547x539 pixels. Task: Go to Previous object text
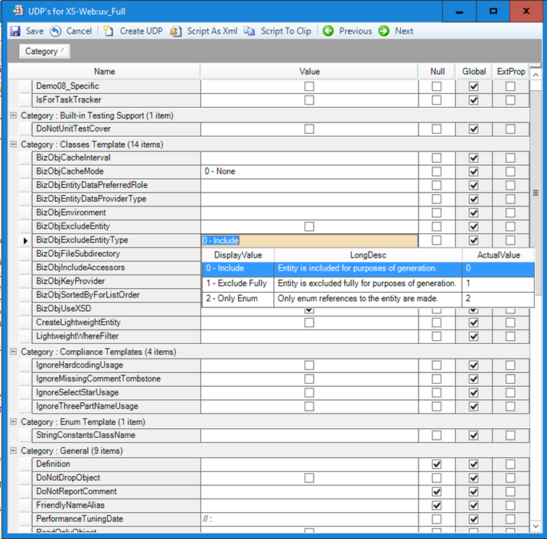(356, 31)
